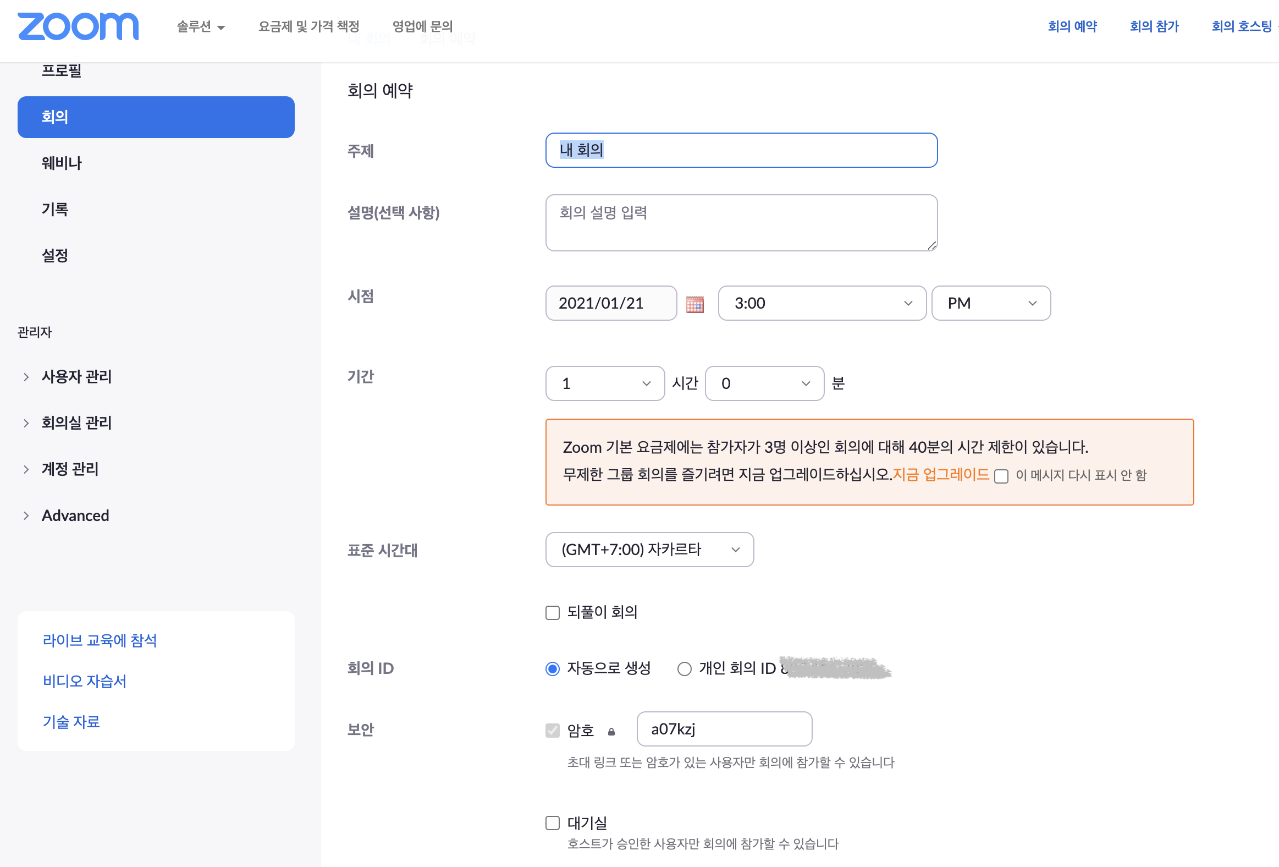Open the 솔루션 dropdown menu

coord(201,26)
